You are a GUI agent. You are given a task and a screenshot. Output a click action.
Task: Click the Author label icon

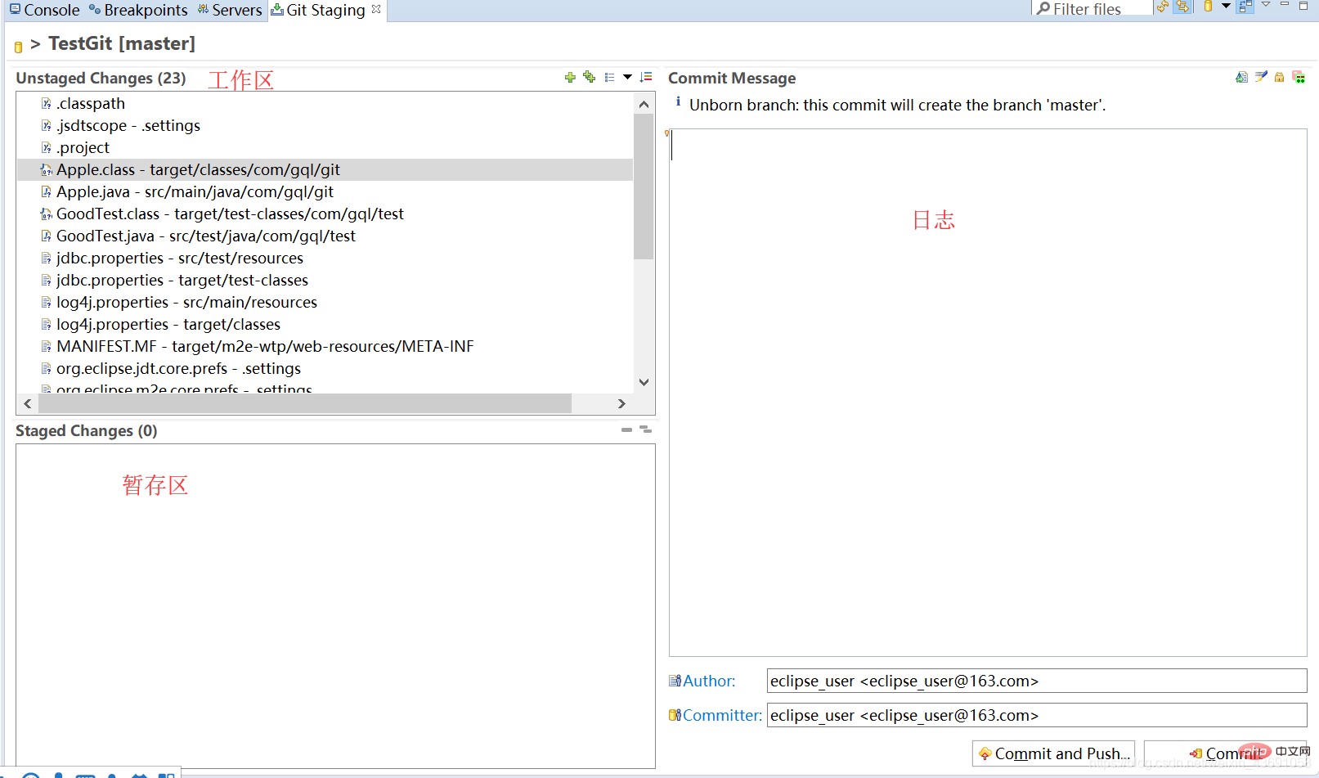pos(675,681)
